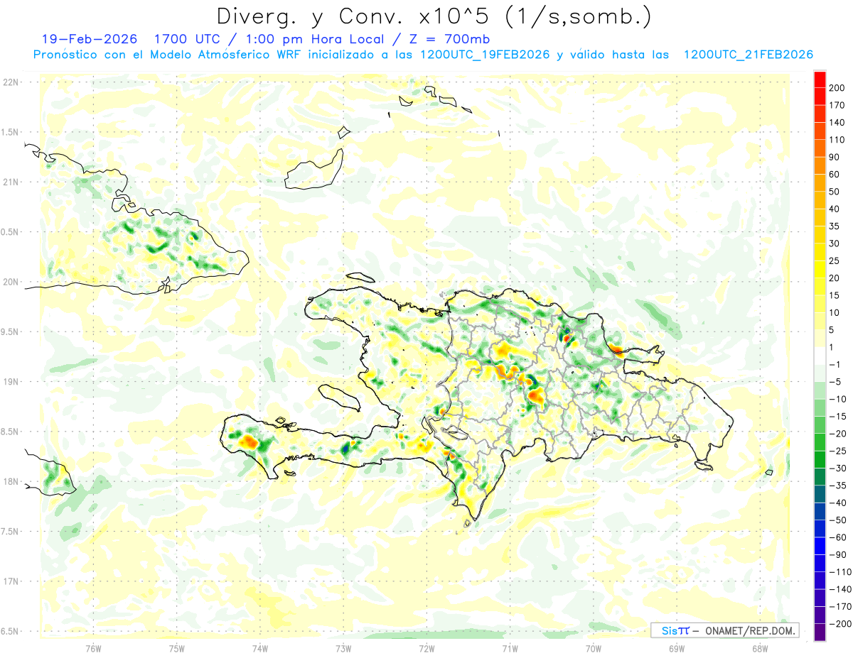Select the color bar value "140"
The width and height of the screenshot is (853, 658).
click(838, 123)
